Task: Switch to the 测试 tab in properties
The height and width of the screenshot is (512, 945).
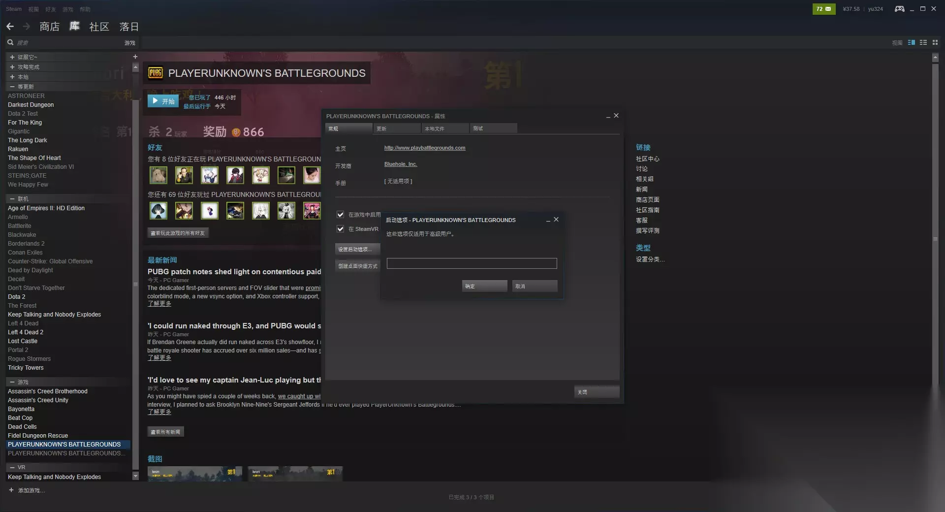Action: (493, 128)
